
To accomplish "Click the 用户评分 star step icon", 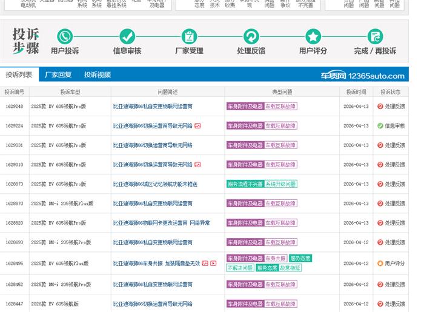I will [x=313, y=36].
